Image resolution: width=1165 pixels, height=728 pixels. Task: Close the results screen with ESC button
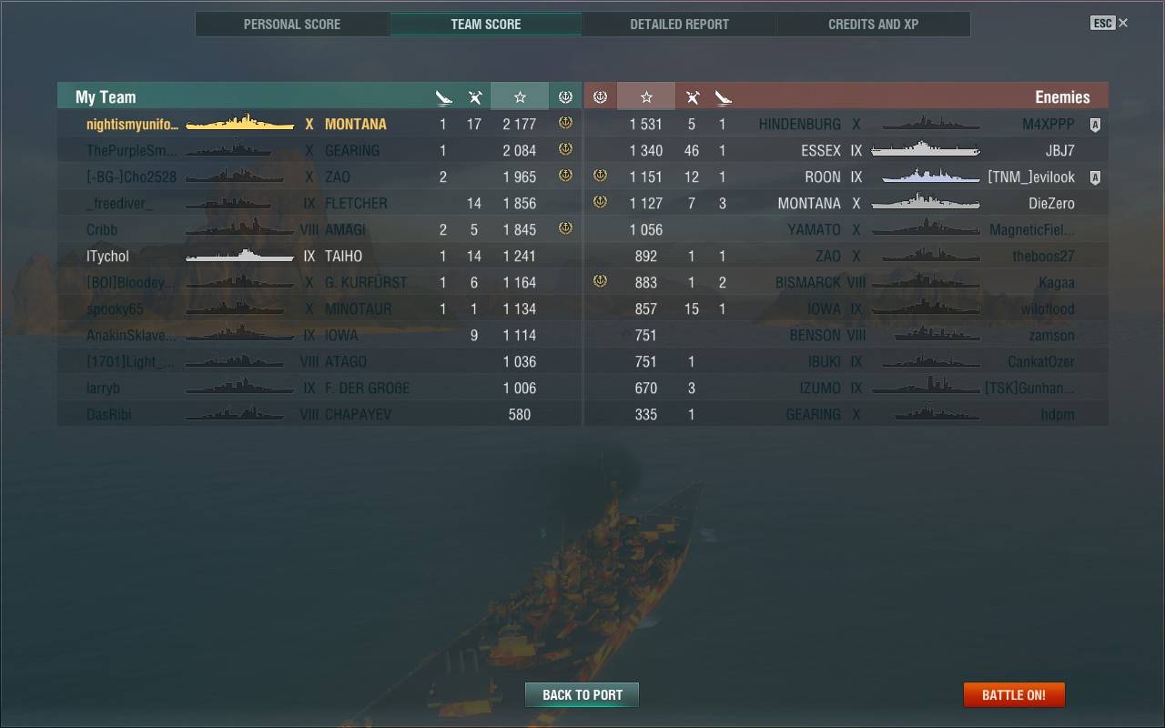point(1109,23)
